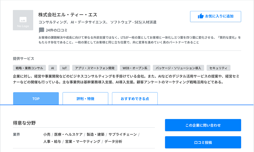Open the おすすめできる点 tab
Screen dimensions: 254x152
pos(135,99)
